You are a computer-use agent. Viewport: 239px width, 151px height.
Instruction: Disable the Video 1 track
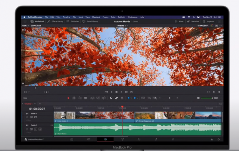(36, 117)
